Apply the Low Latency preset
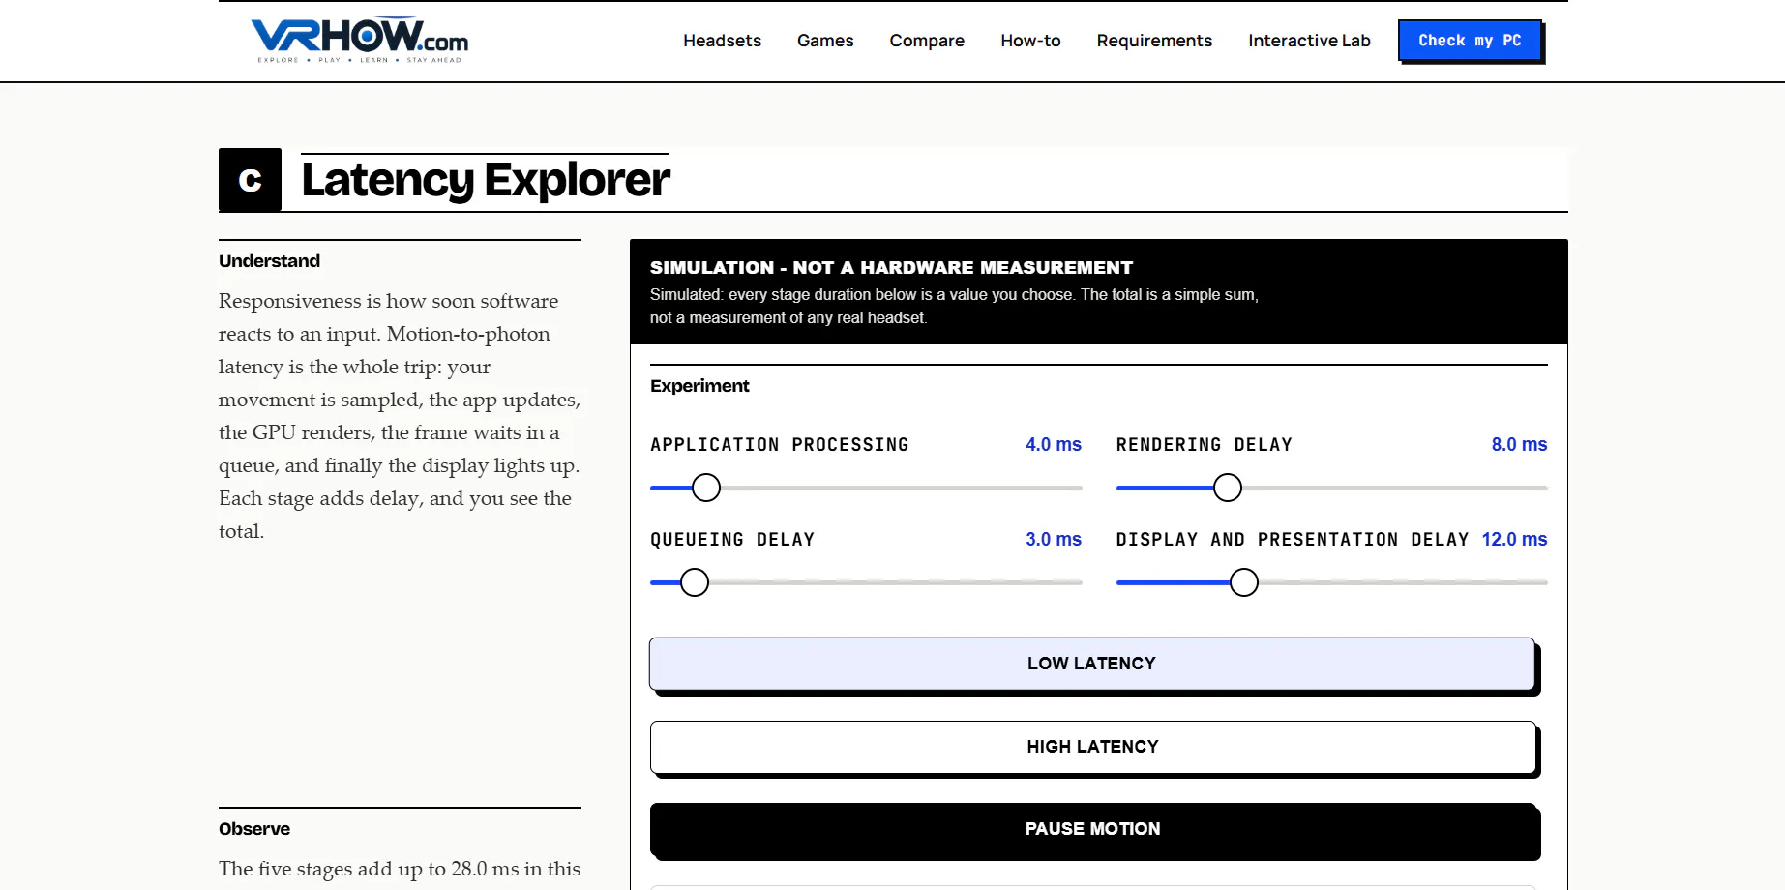 point(1092,664)
